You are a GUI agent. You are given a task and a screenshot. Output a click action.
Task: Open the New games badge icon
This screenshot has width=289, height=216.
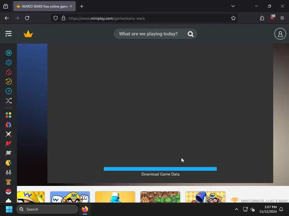(x=8, y=53)
